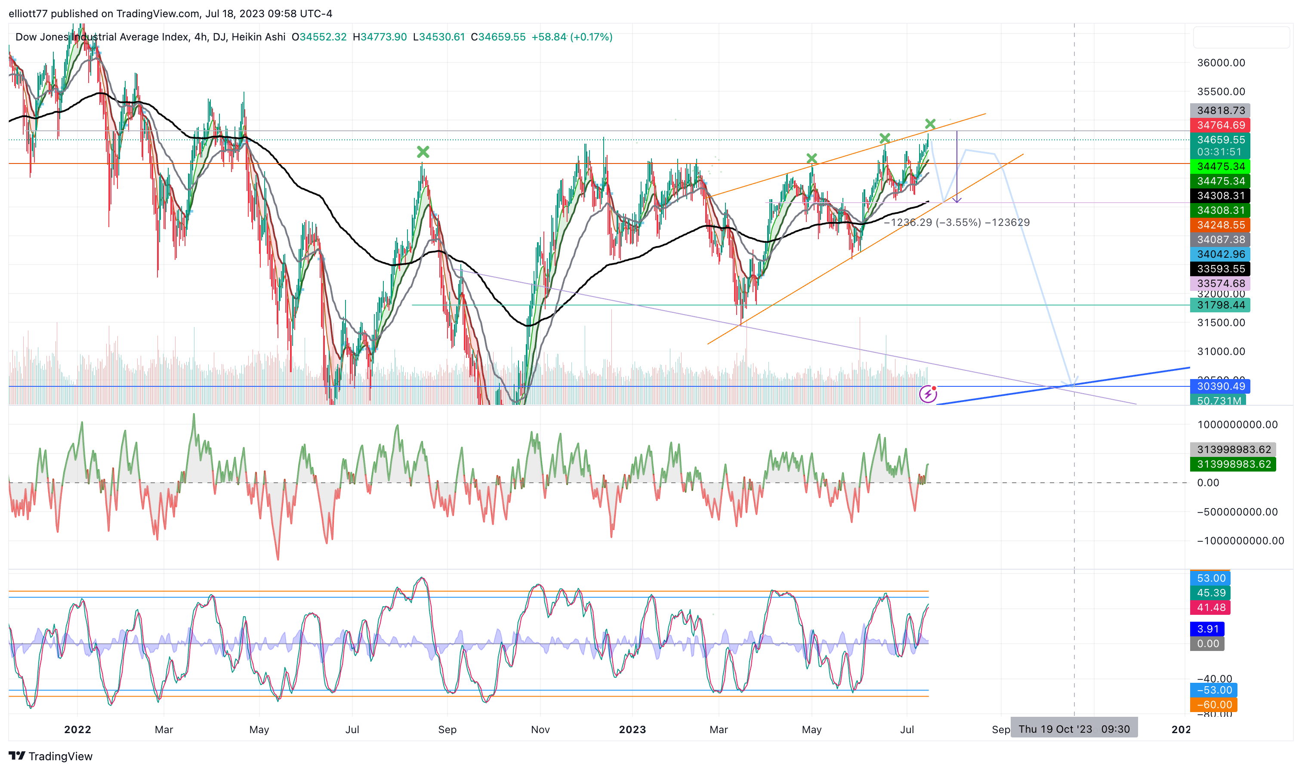Click the 31000.00 price axis label
This screenshot has width=1302, height=771.
coord(1221,351)
